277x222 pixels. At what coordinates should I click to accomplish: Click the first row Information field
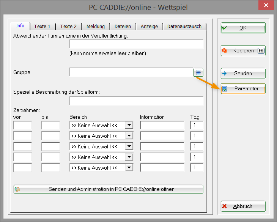(162, 125)
